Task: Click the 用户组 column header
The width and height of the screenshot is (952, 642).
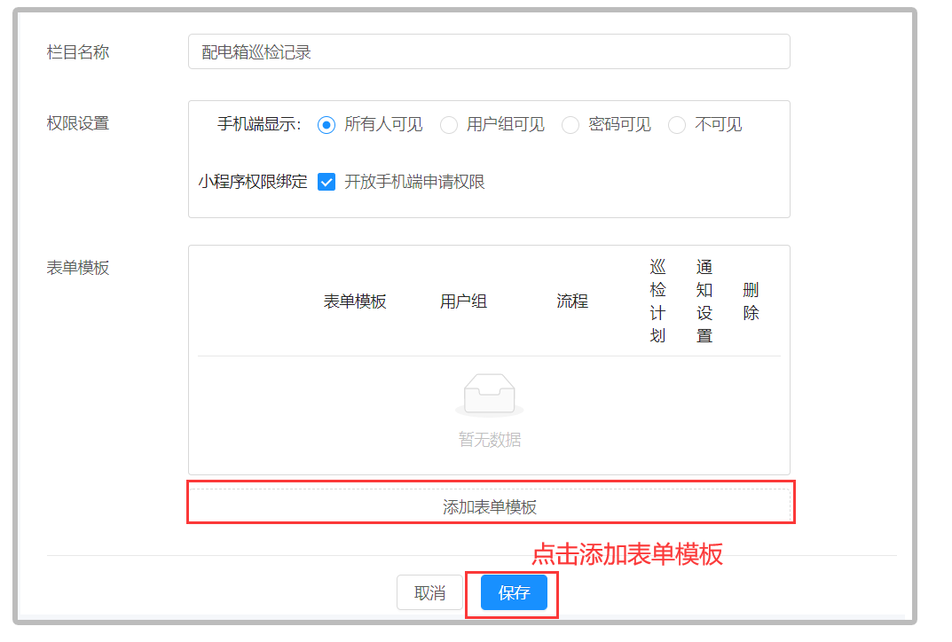Action: tap(463, 301)
